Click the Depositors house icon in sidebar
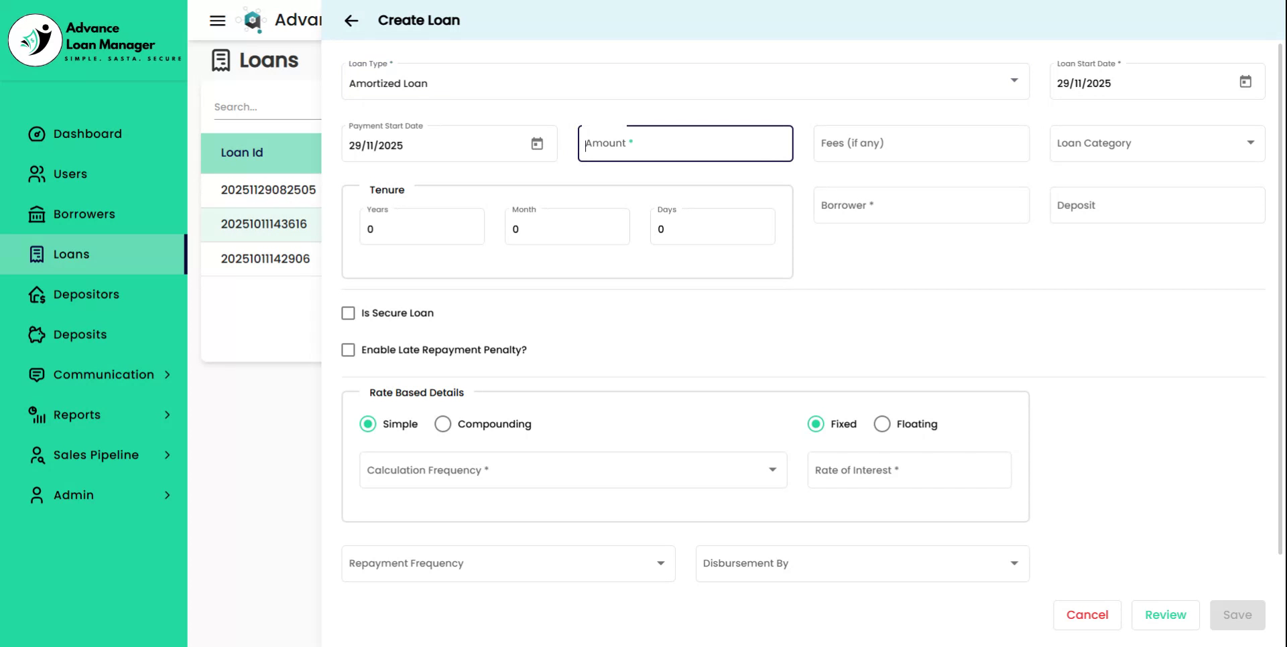The image size is (1287, 647). click(x=37, y=295)
